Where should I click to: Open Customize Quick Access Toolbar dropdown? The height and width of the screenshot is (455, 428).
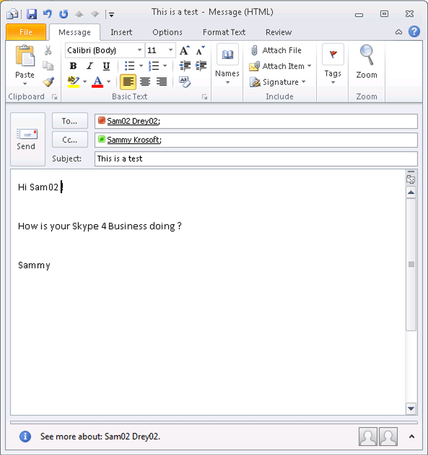111,14
